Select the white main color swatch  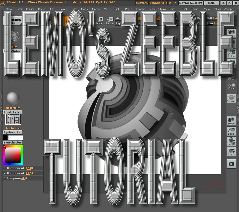(15, 138)
